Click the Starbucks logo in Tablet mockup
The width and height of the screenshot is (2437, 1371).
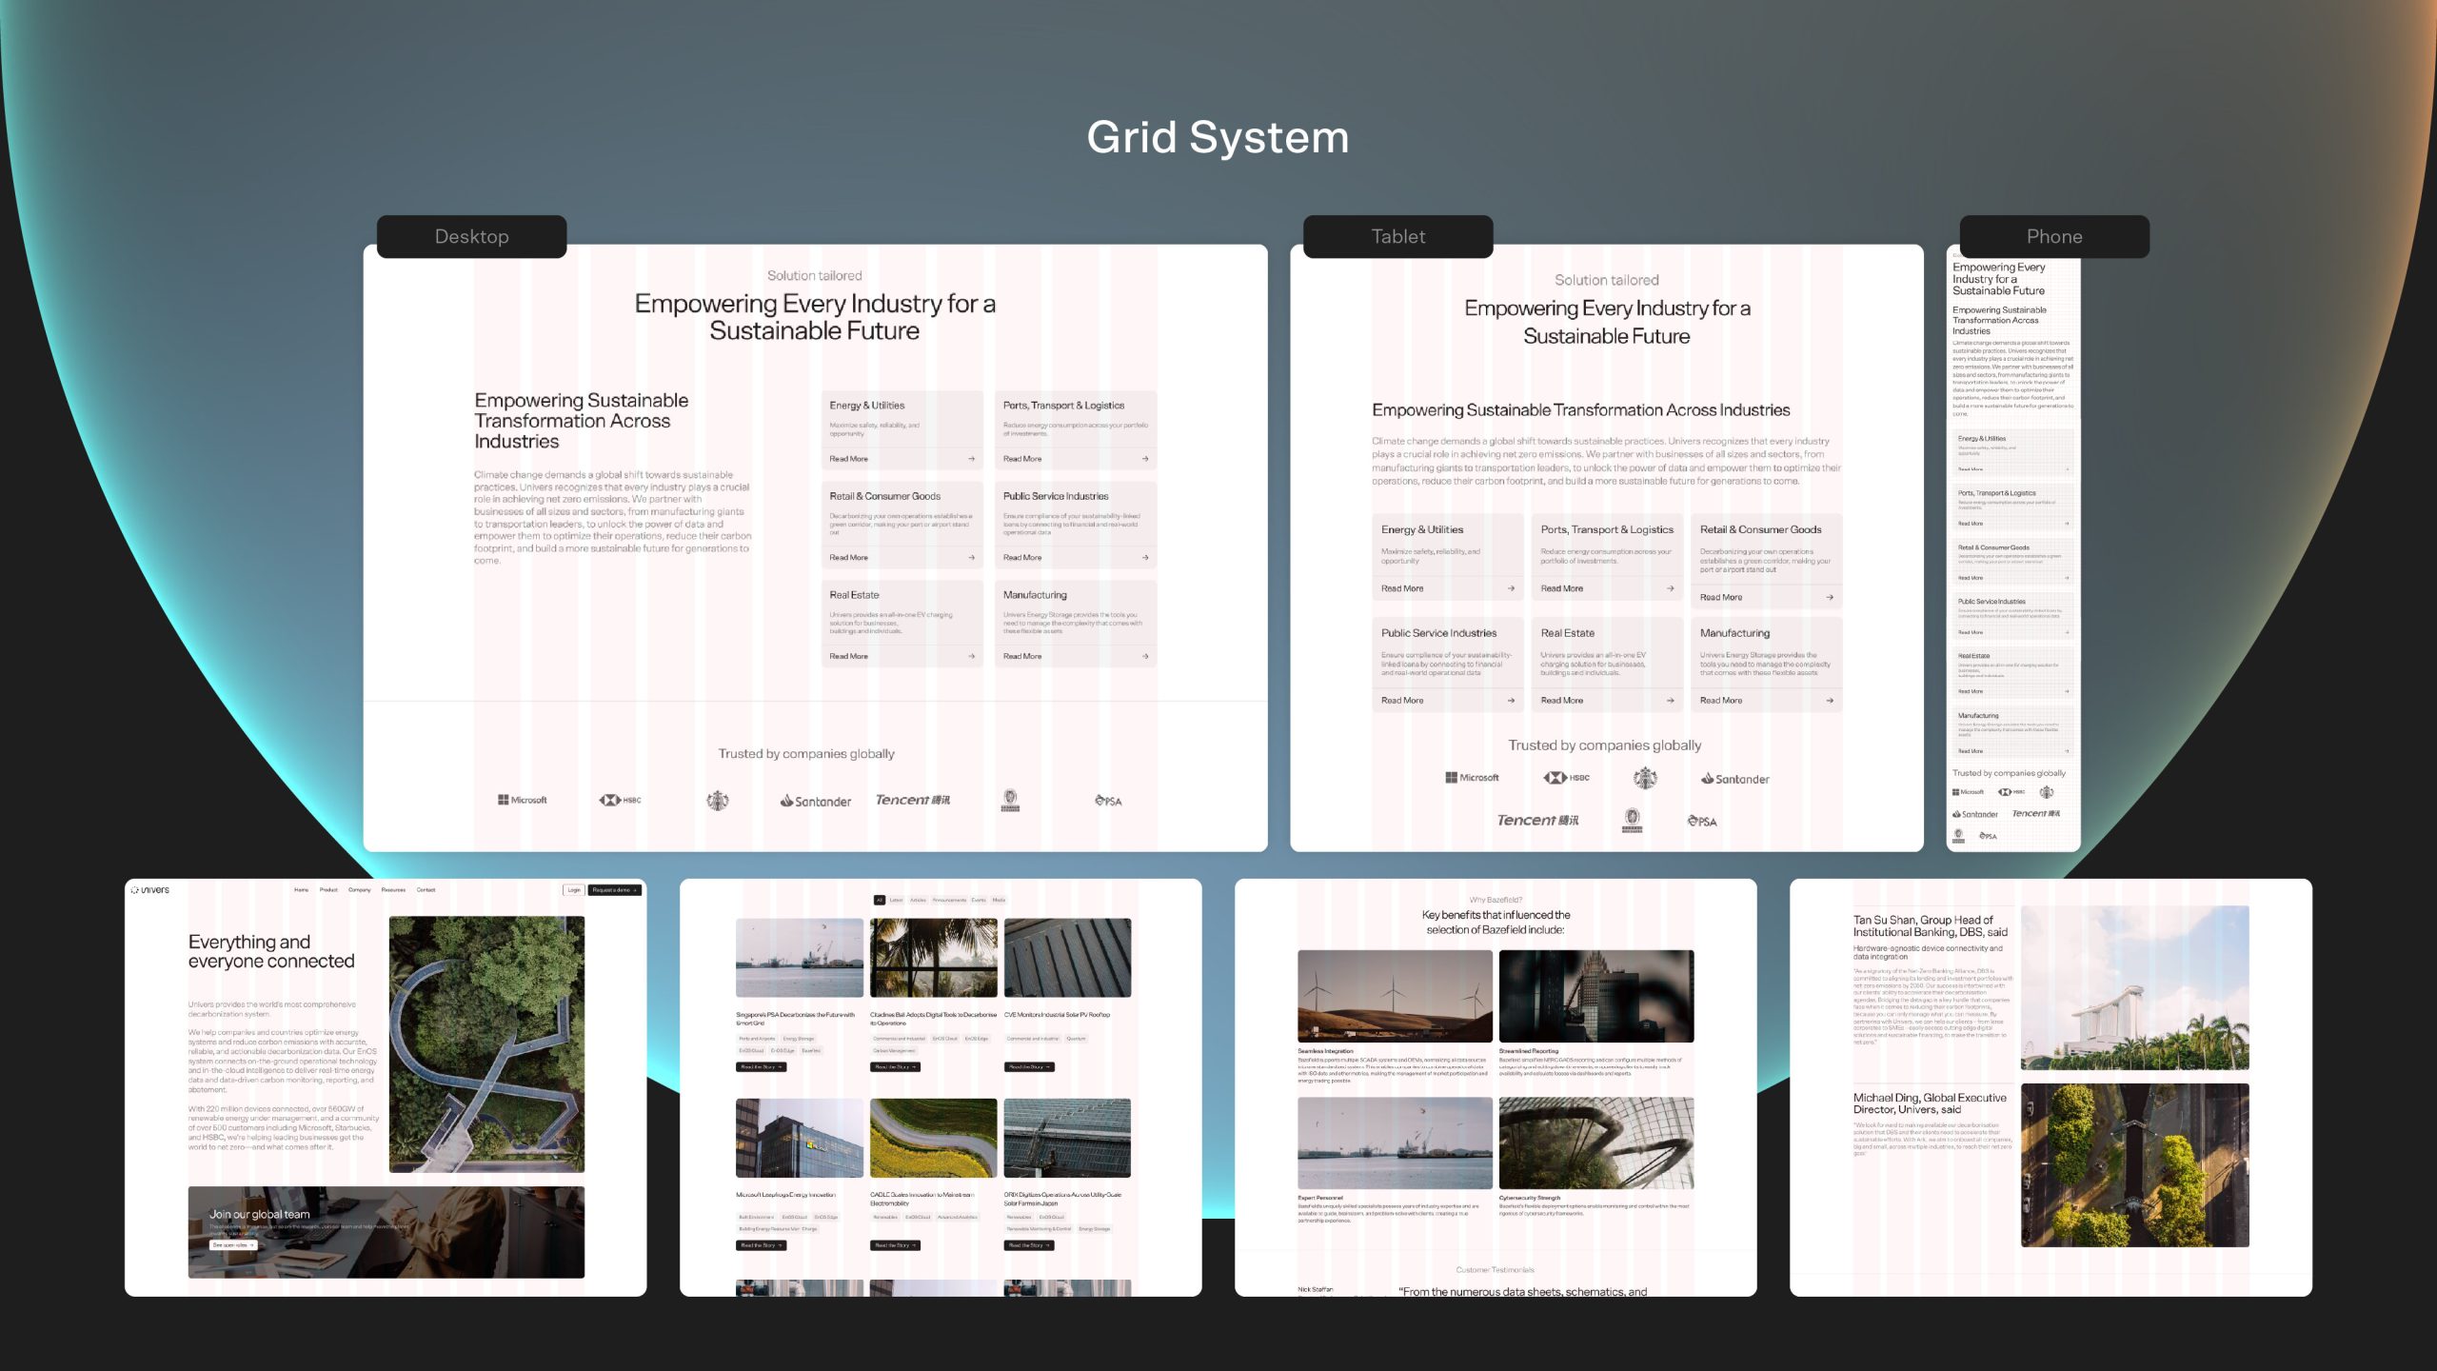[x=1645, y=778]
